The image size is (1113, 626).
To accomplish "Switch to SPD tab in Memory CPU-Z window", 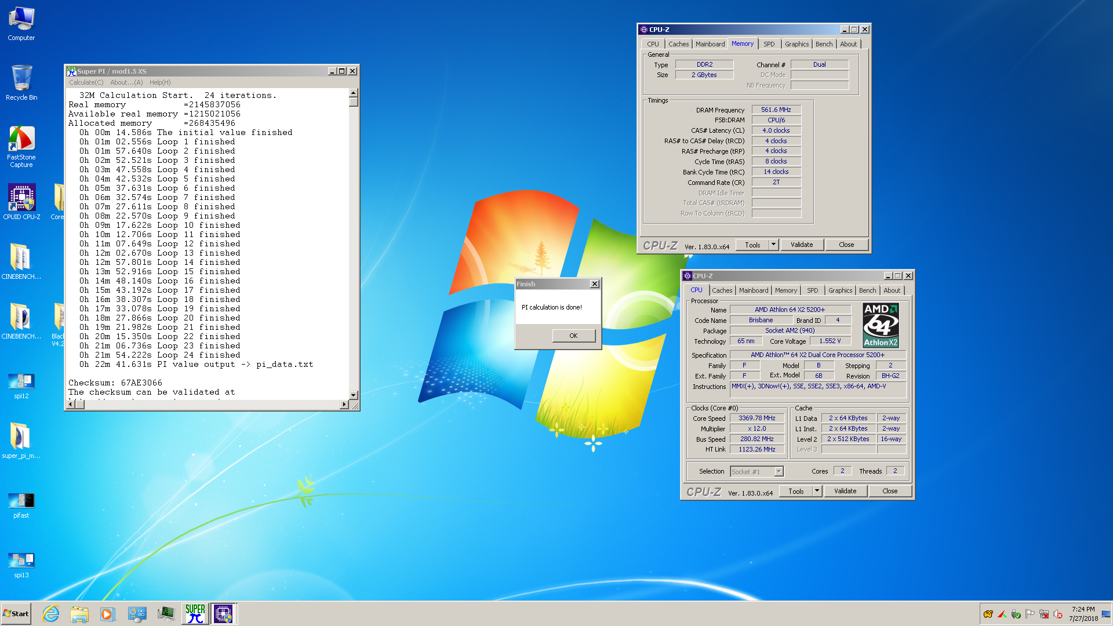I will click(x=769, y=44).
